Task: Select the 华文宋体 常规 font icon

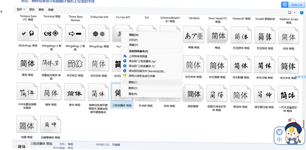Action: [x=194, y=64]
